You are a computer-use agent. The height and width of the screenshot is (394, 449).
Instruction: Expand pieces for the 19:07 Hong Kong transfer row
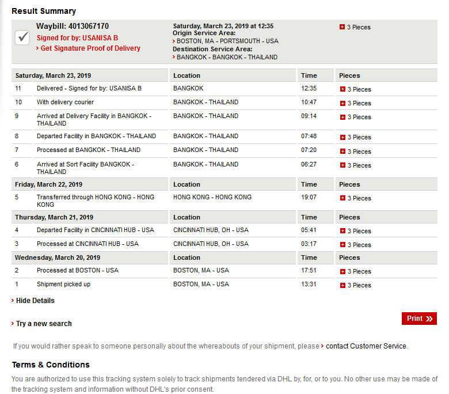343,198
